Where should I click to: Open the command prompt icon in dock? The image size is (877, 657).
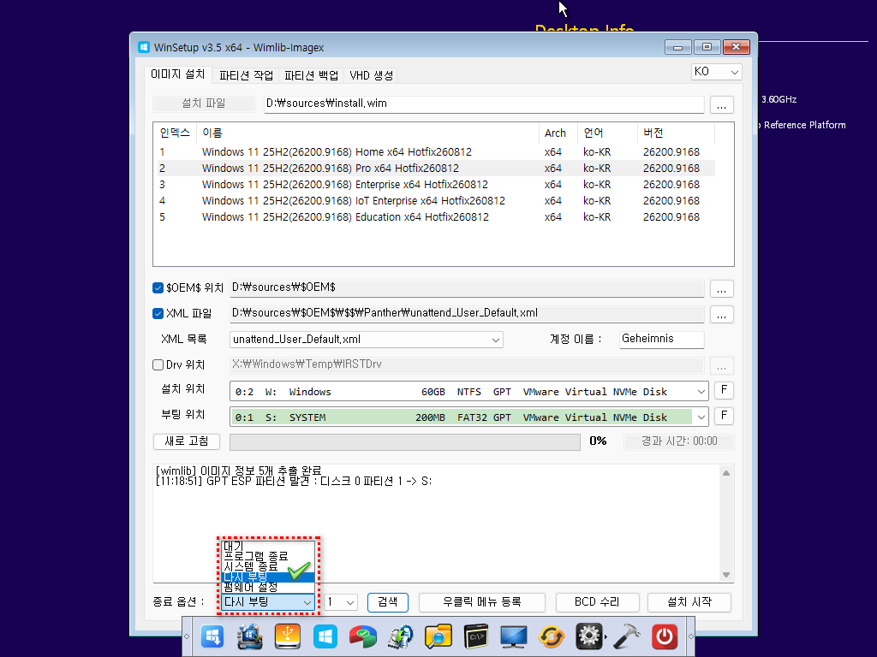pyautogui.click(x=476, y=636)
